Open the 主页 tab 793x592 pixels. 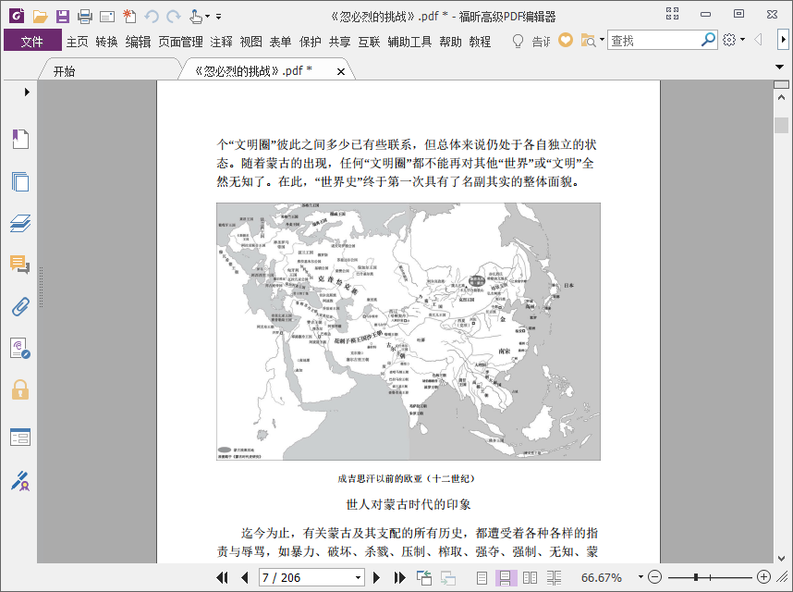[x=77, y=42]
